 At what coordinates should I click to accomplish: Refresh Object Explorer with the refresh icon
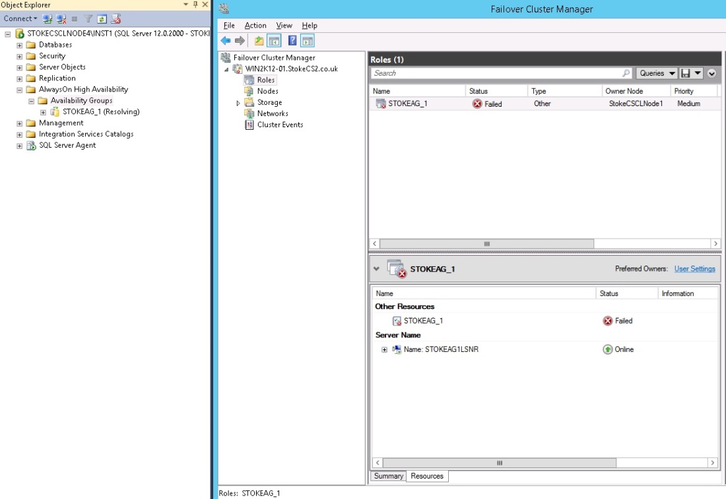click(102, 19)
